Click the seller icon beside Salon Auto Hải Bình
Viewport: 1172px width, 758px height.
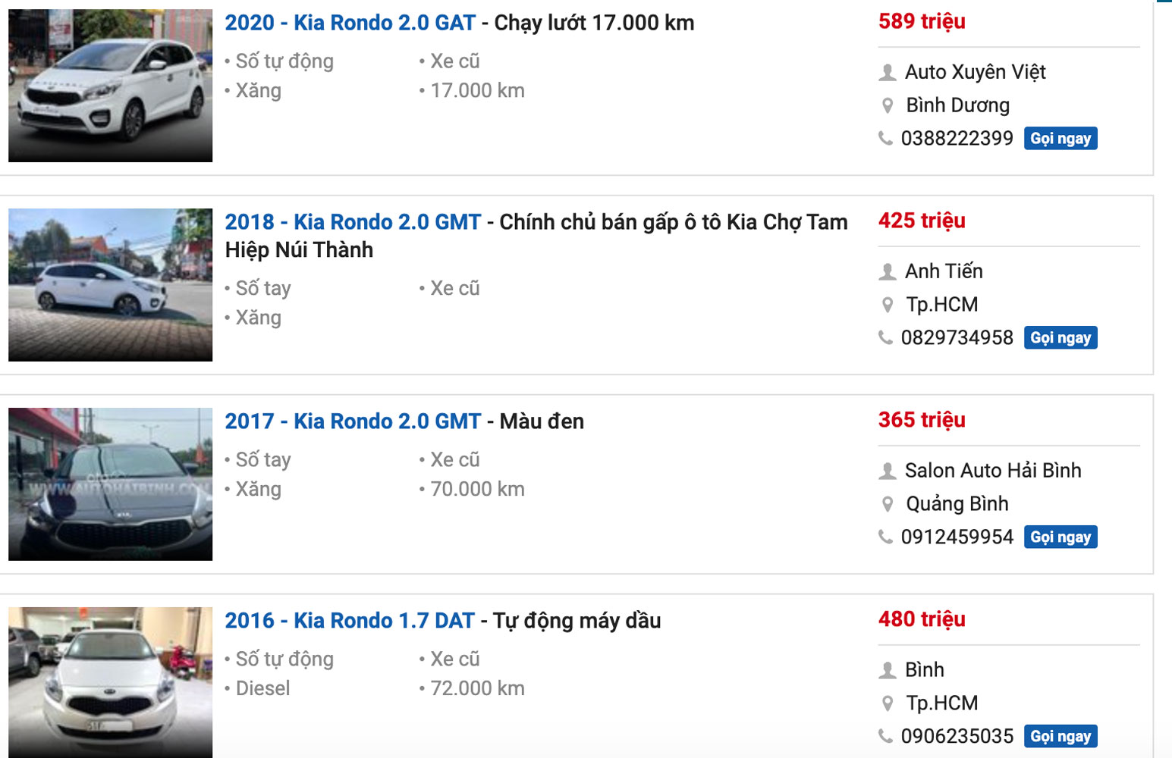click(x=887, y=471)
